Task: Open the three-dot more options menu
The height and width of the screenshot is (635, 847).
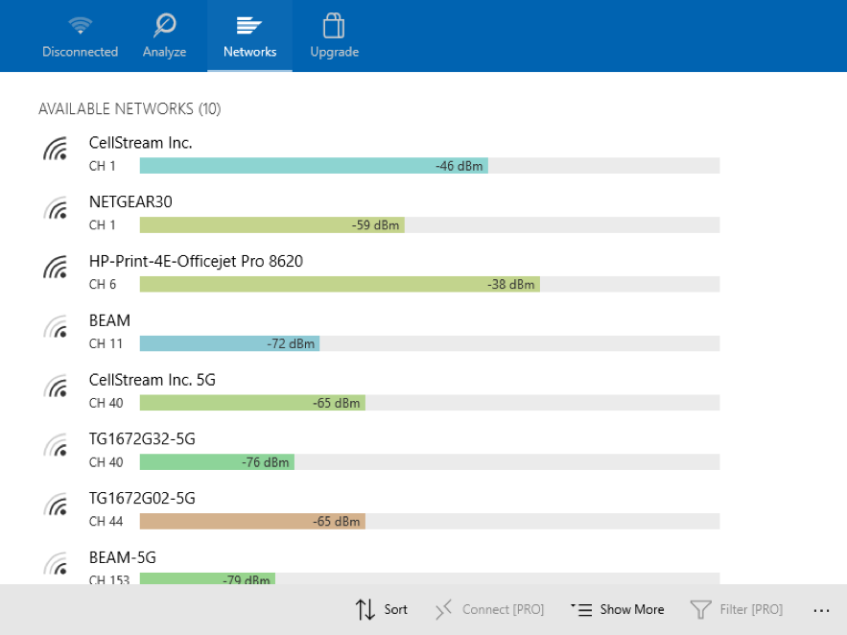Action: [820, 609]
